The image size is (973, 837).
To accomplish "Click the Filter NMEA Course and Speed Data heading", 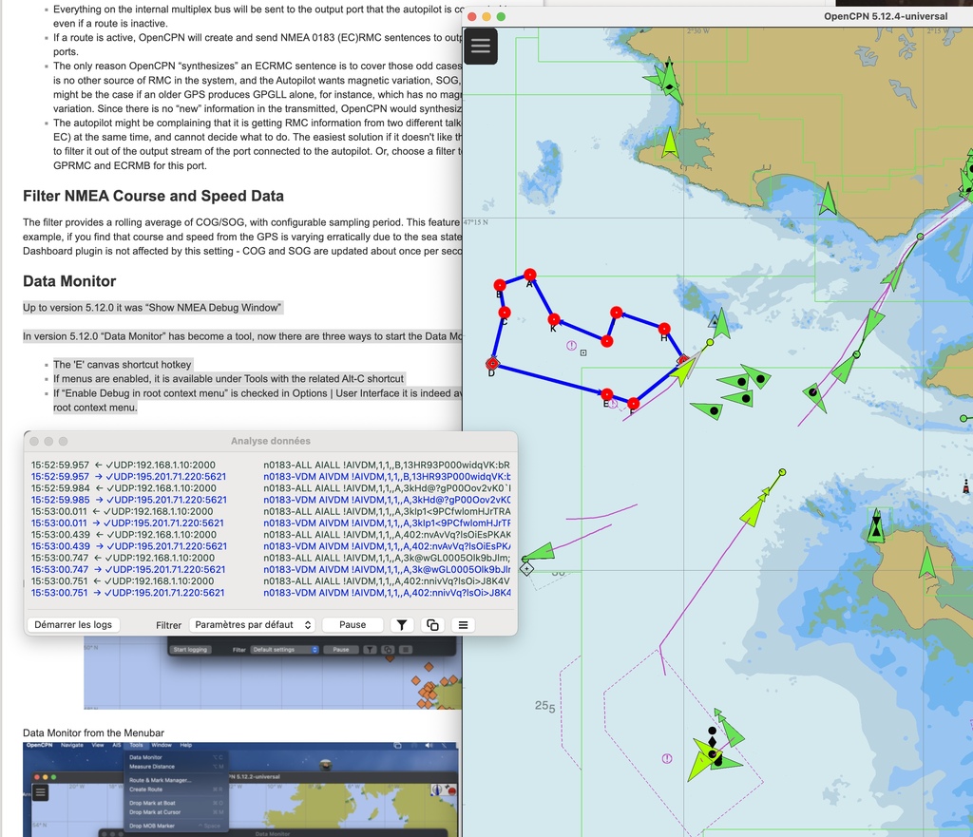I will [x=153, y=197].
